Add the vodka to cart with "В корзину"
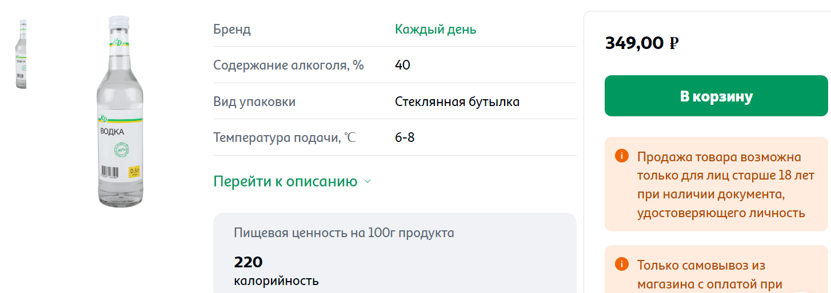 (x=716, y=96)
